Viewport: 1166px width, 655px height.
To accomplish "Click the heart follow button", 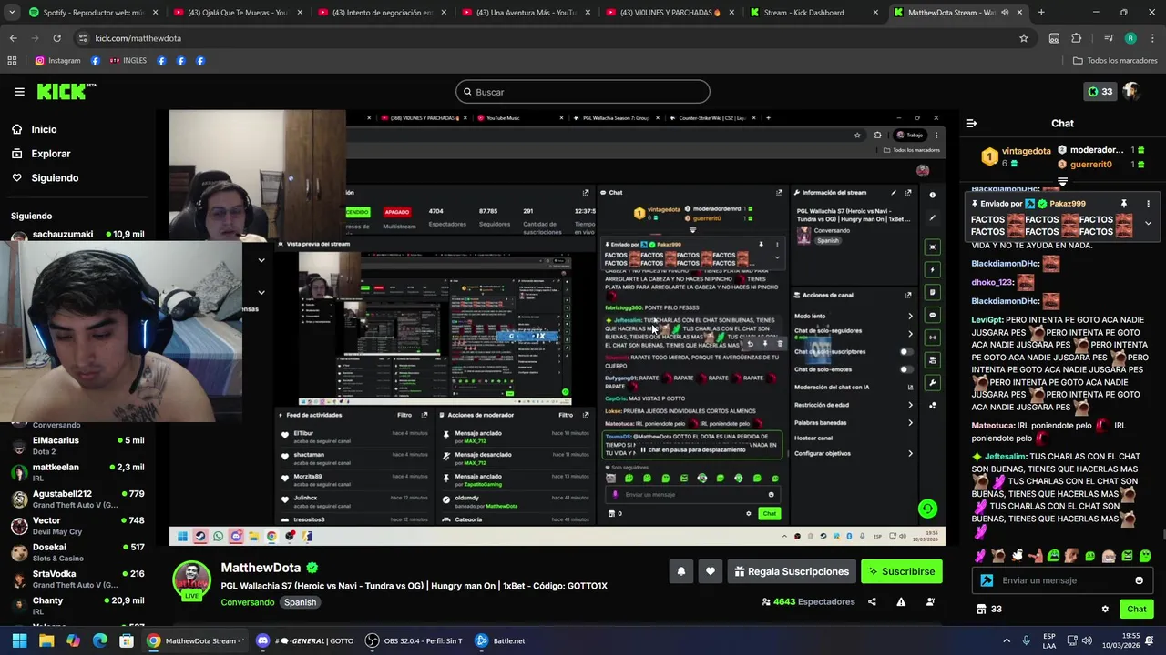I will [711, 571].
